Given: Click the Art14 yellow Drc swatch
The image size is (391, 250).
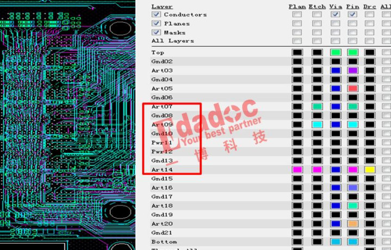Looking at the screenshot, I should pos(370,169).
